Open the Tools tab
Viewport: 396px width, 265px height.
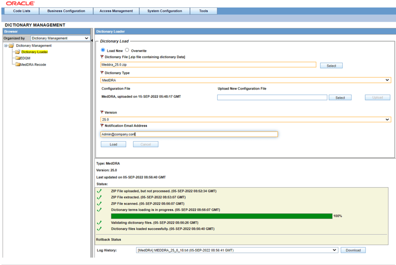pyautogui.click(x=204, y=11)
